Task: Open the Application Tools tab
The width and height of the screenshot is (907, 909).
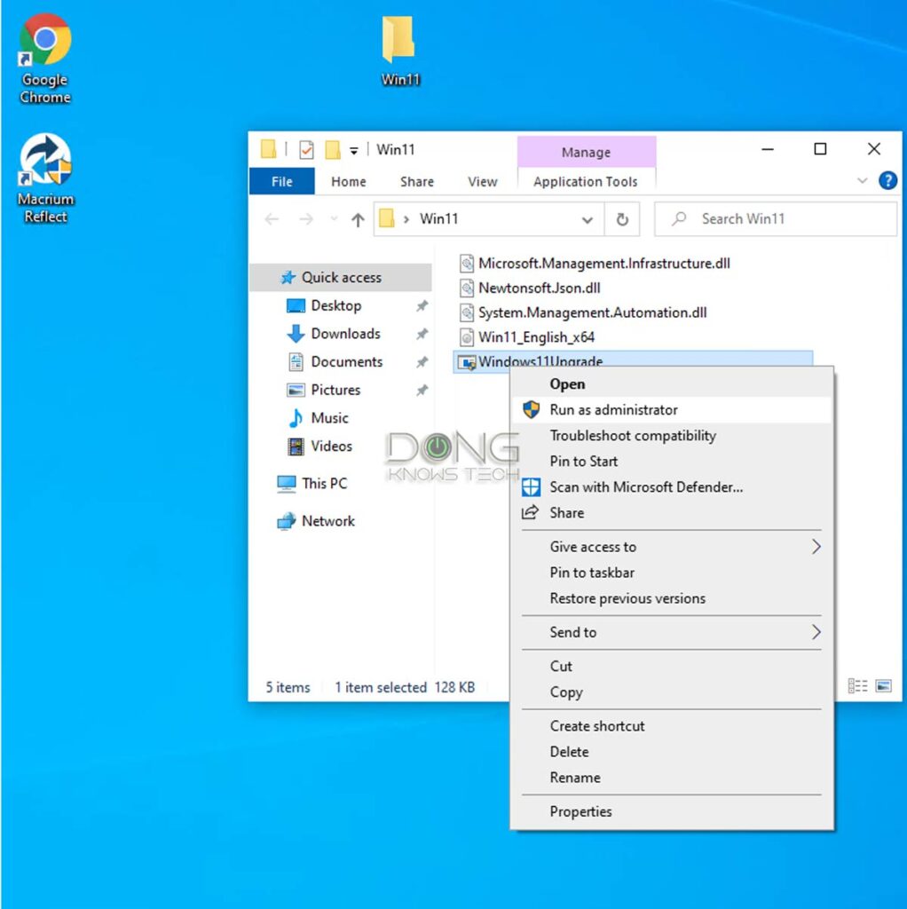Action: tap(586, 181)
